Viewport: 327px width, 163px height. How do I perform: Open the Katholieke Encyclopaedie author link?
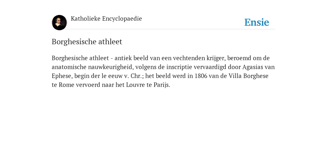tap(106, 18)
